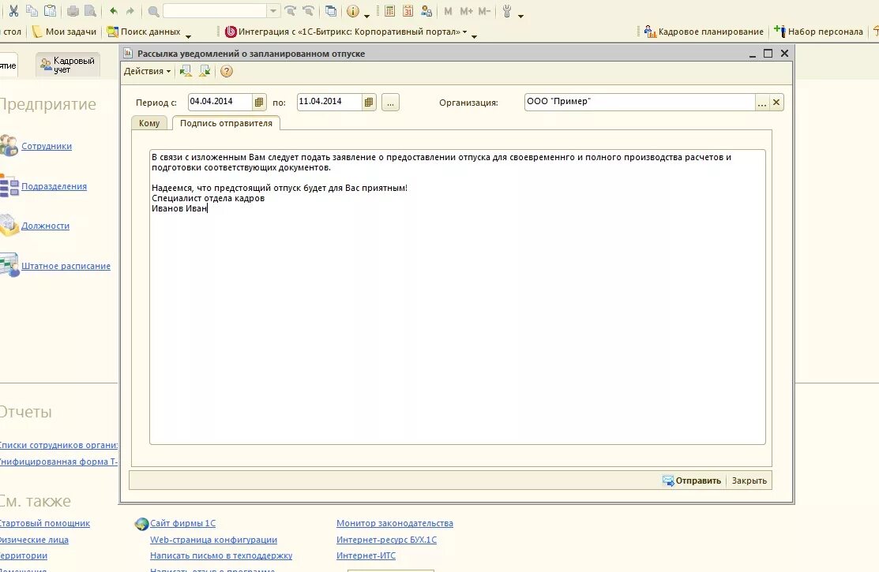879x572 pixels.
Task: Open the Интернет-ИТС link
Action: 366,555
